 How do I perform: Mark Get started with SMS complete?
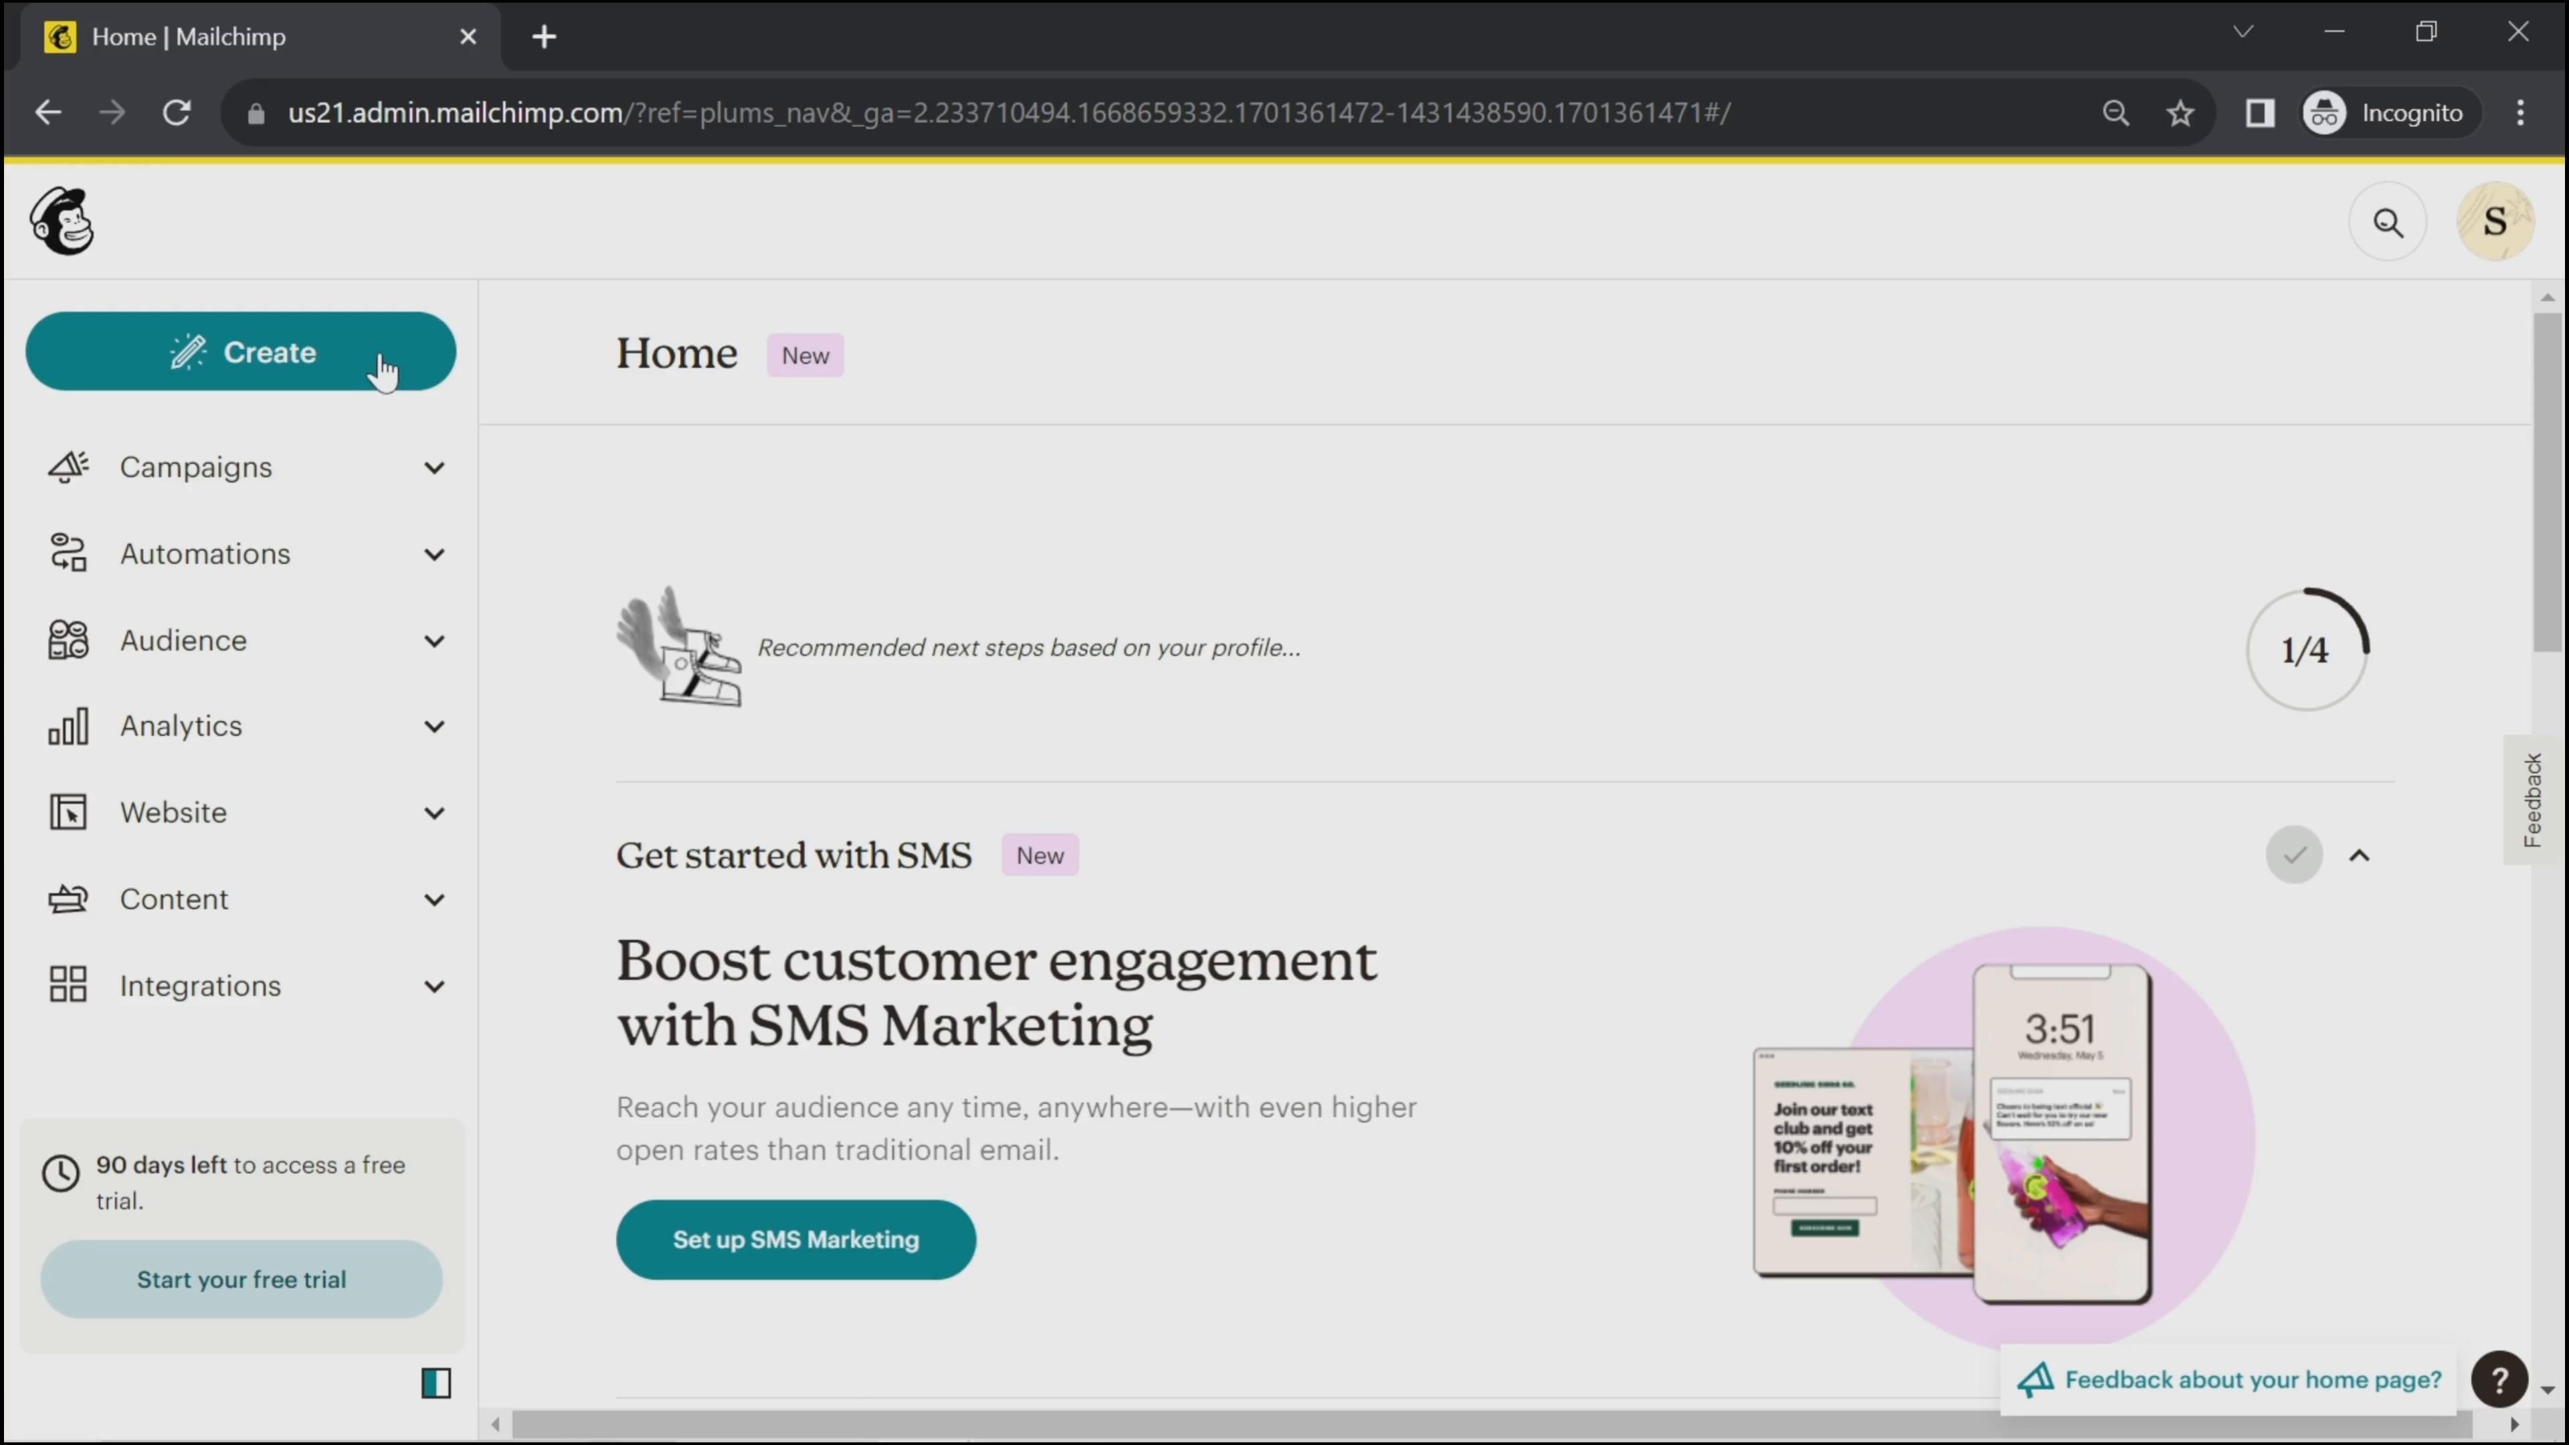point(2294,856)
